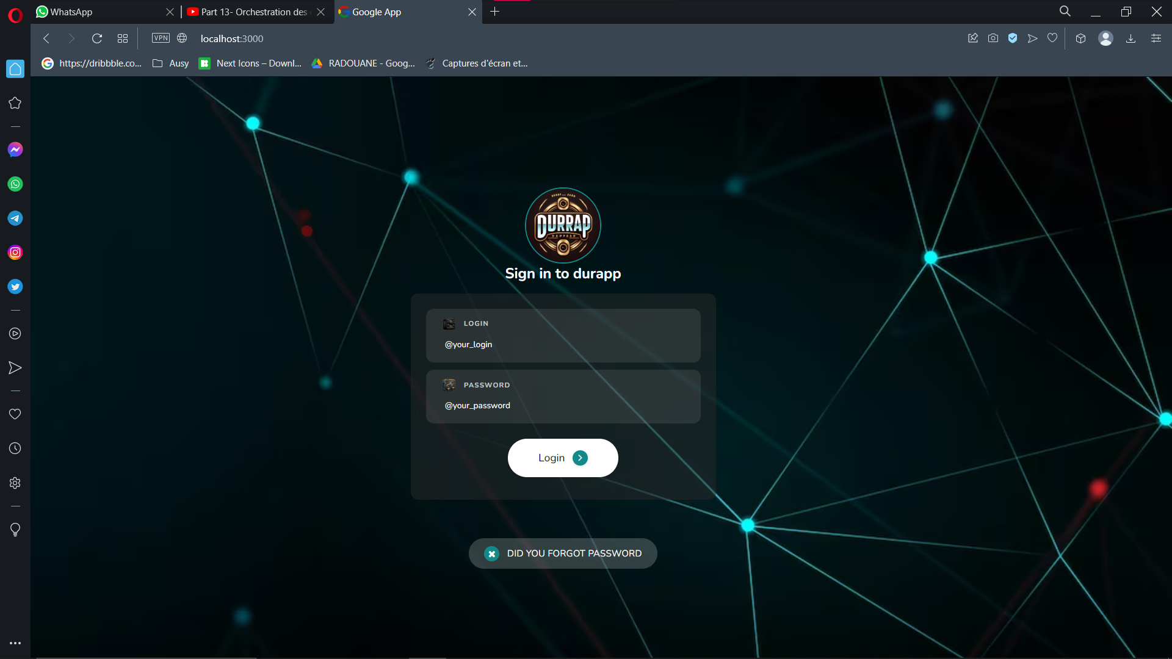The height and width of the screenshot is (659, 1172).
Task: Click DID YOU FORGOT PASSWORD button
Action: tap(562, 553)
